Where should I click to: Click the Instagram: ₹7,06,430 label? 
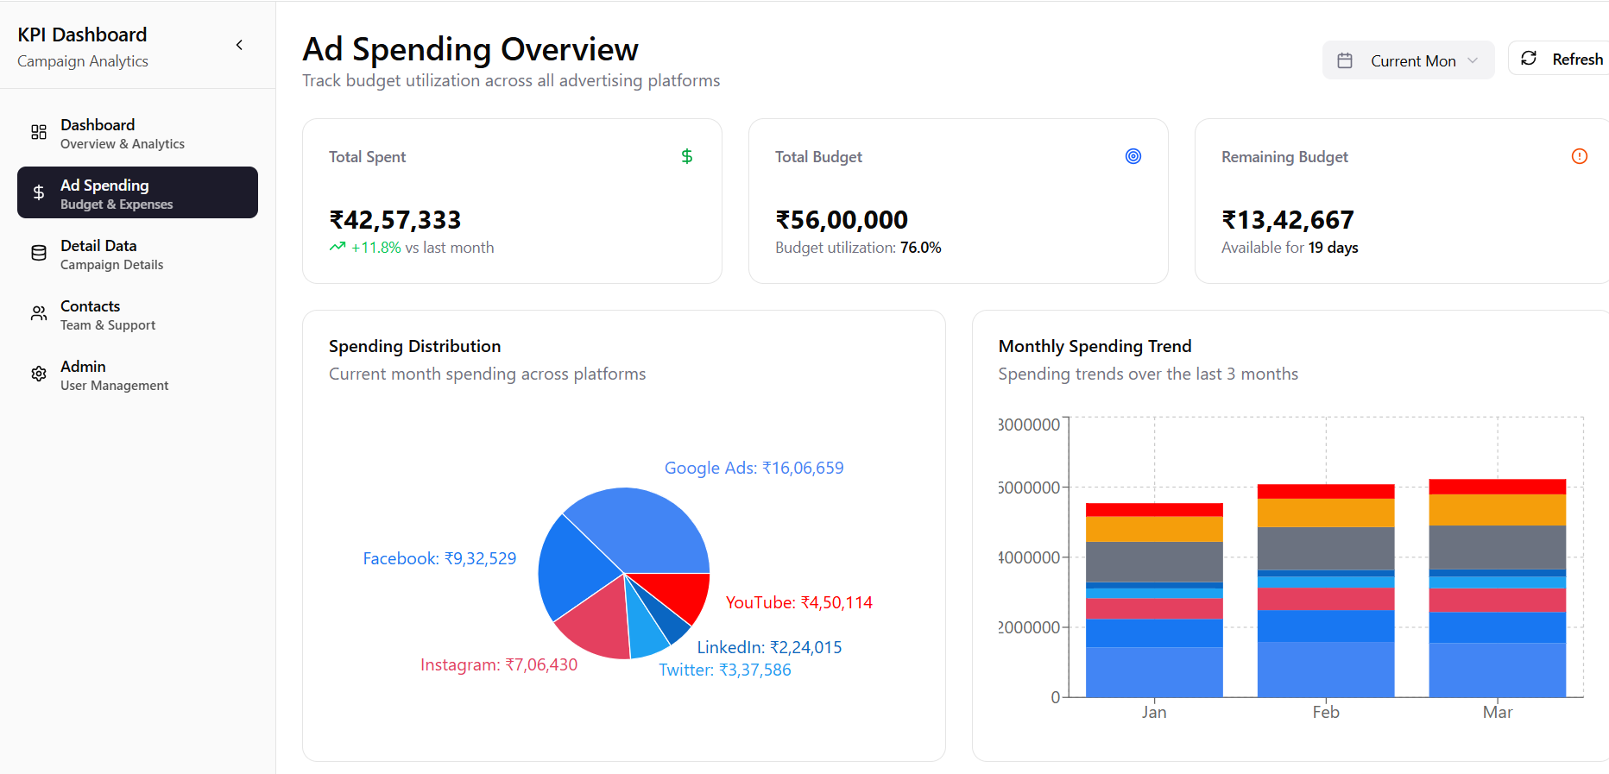point(499,664)
